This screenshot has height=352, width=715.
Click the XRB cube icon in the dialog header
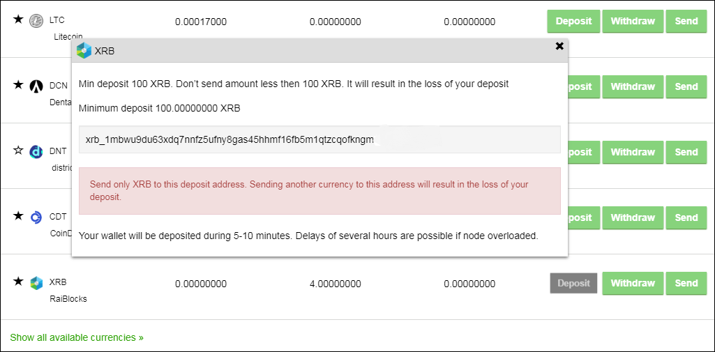(84, 51)
